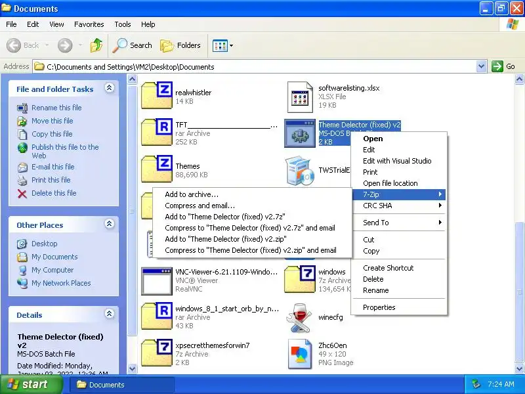Click the file list scroll up arrow
525x394 pixels.
[x=519, y=79]
